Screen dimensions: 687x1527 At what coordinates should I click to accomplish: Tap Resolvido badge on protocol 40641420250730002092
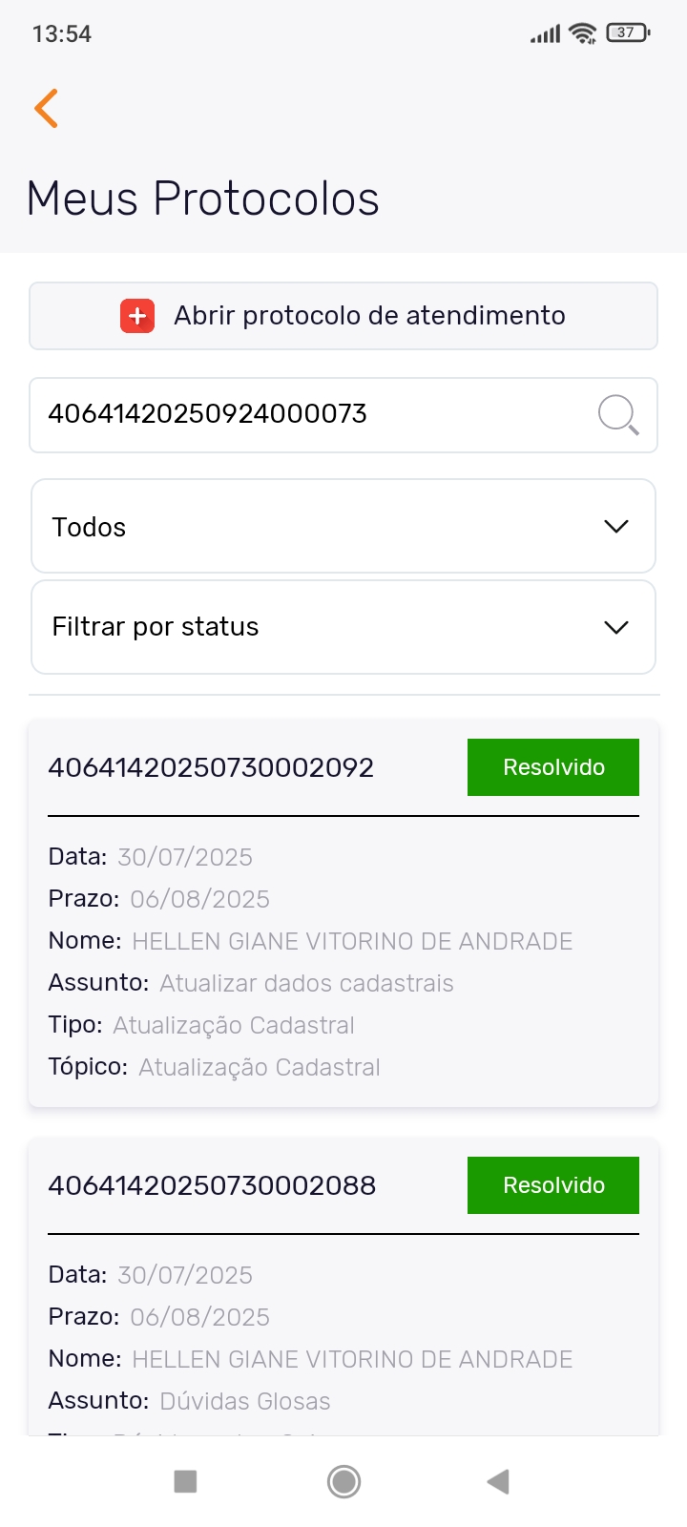point(553,767)
